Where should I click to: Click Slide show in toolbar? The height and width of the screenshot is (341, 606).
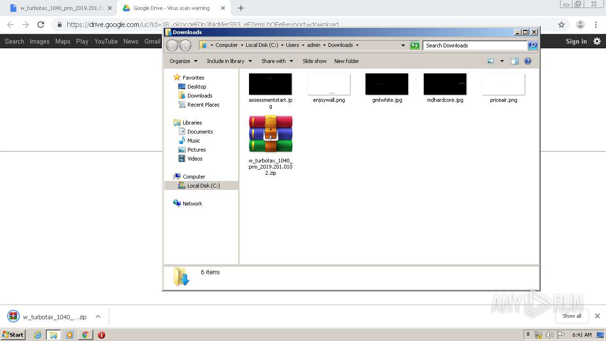314,61
